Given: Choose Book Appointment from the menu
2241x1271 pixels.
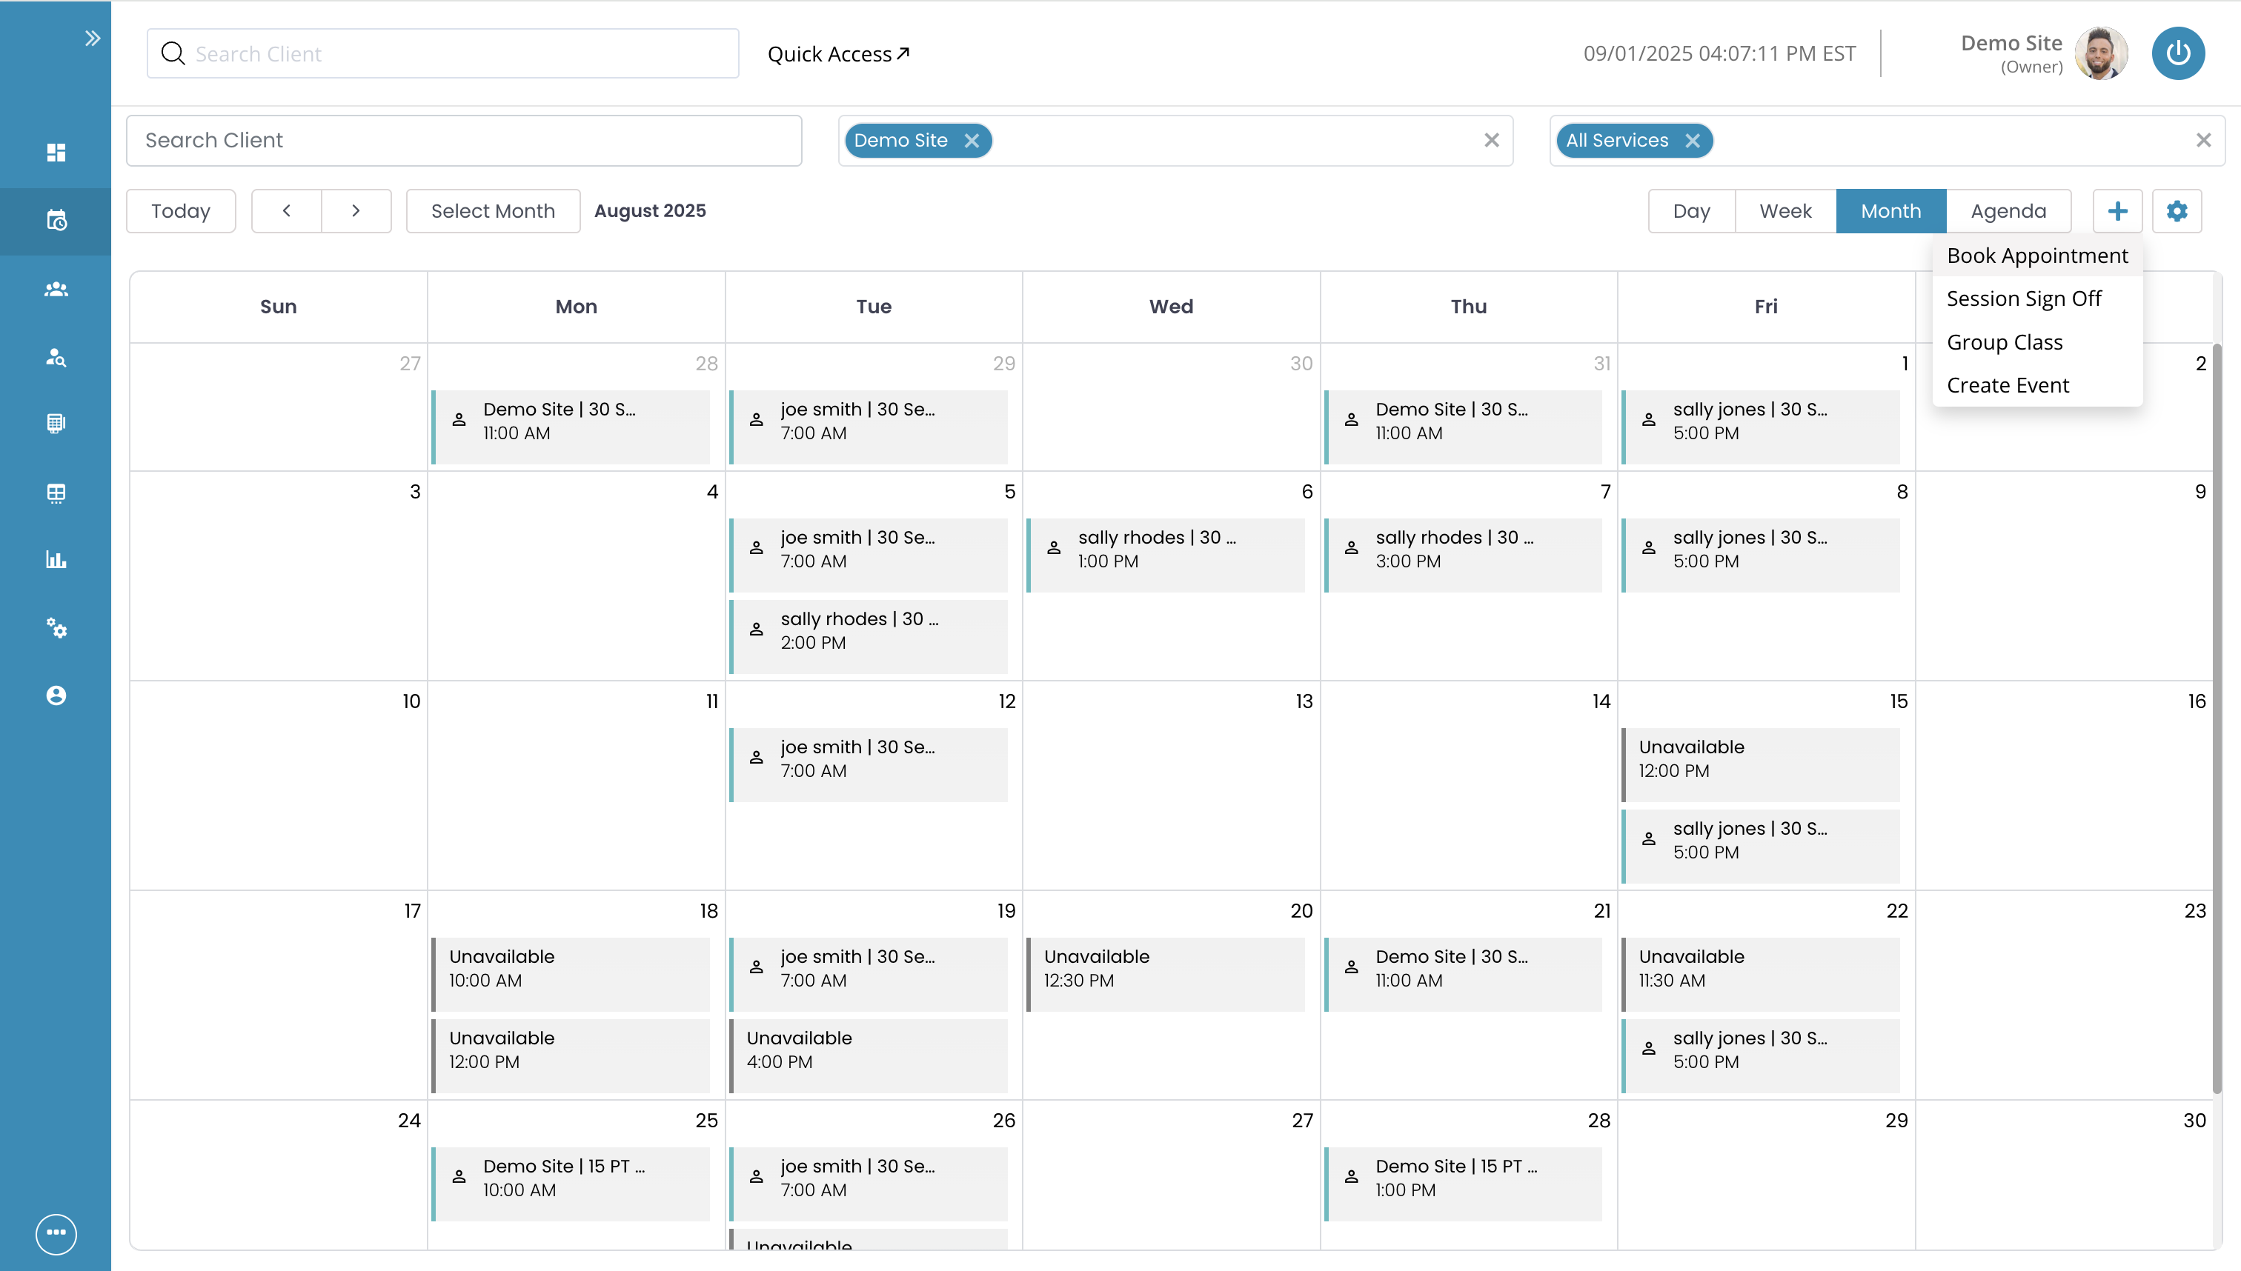Looking at the screenshot, I should coord(2036,256).
